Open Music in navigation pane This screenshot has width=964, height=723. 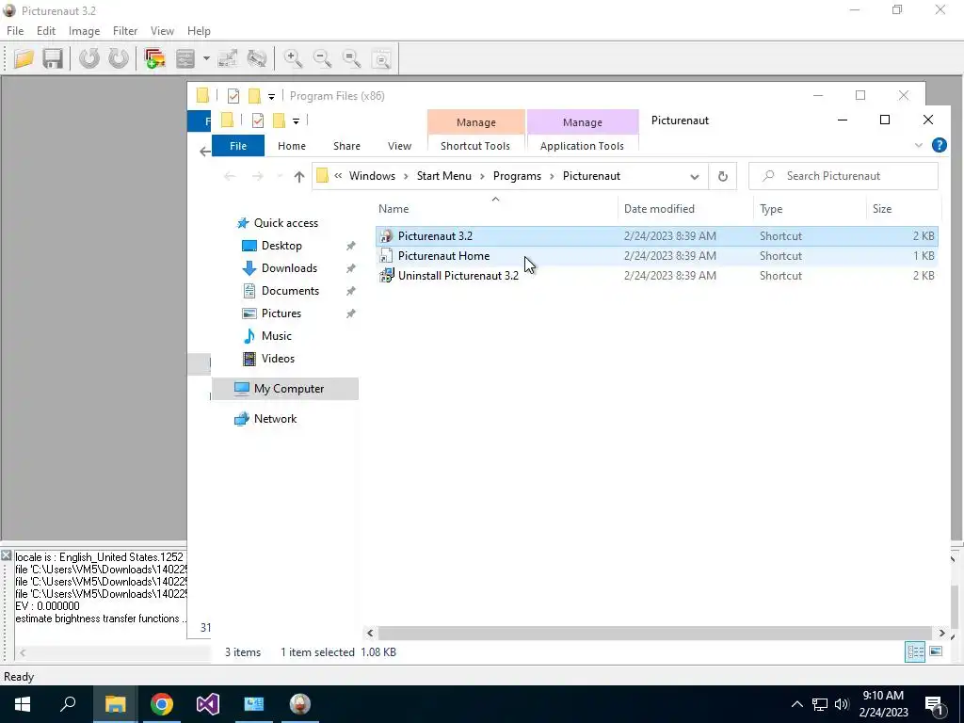point(276,336)
